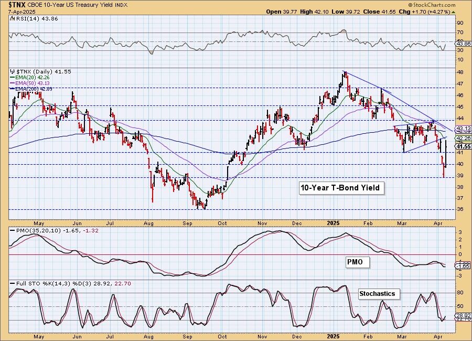Screen dimensions: 472x341
Task: Click the 'EMA(200) 42.89' legend text
Action: (x=34, y=89)
